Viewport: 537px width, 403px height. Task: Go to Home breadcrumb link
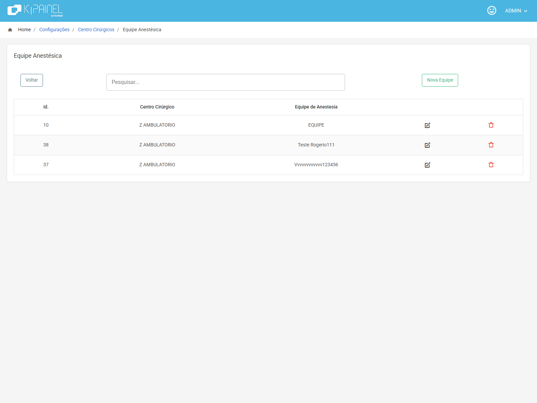point(25,30)
